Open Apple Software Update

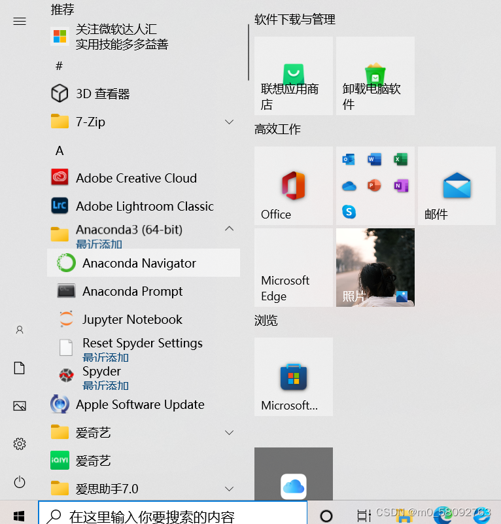[x=143, y=404]
